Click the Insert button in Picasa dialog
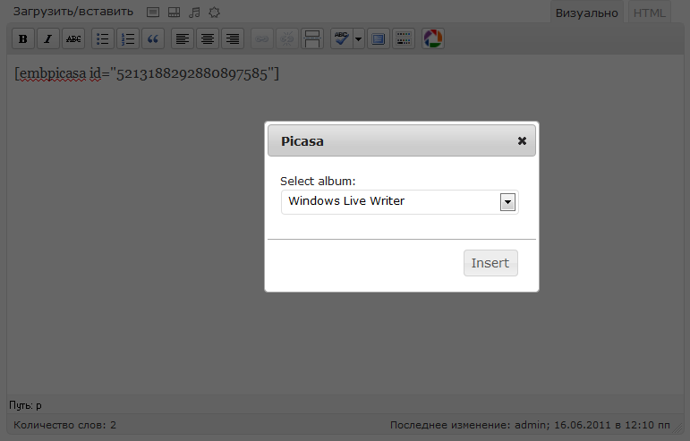Screen dimensions: 690x441 [x=490, y=263]
